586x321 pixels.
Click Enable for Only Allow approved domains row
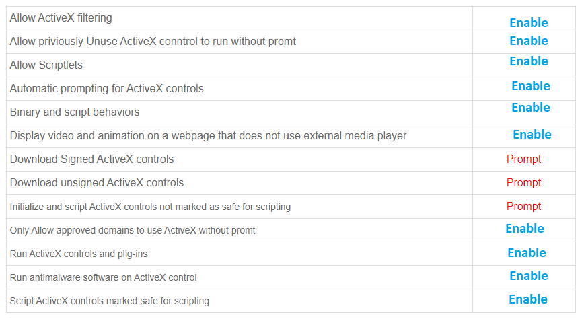coord(524,229)
